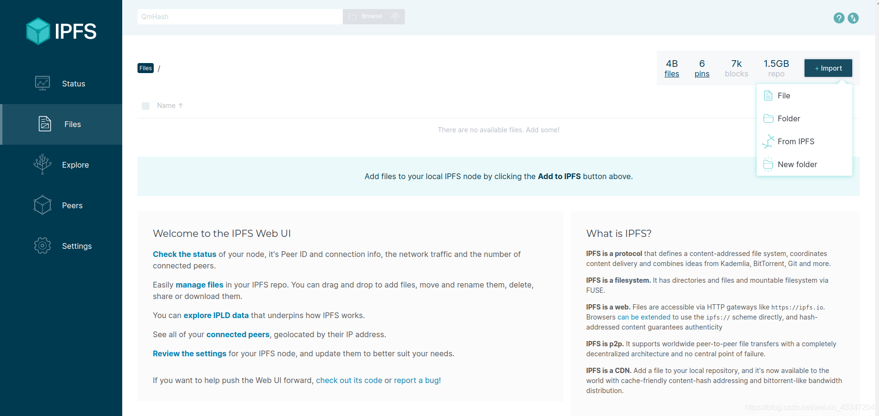
Task: Open the Settings gear icon in sidebar
Action: point(42,245)
